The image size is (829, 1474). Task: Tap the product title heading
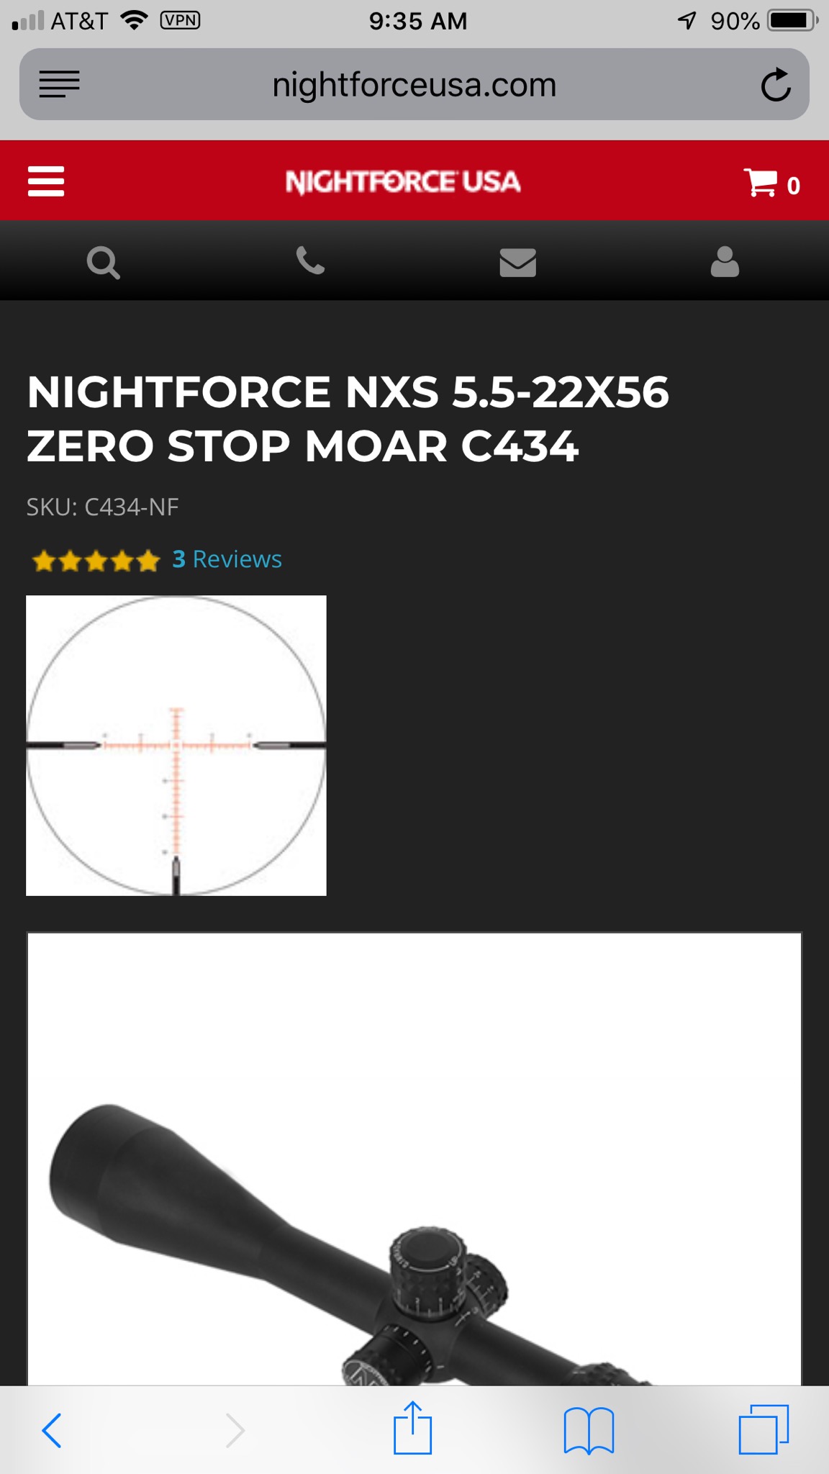(348, 419)
